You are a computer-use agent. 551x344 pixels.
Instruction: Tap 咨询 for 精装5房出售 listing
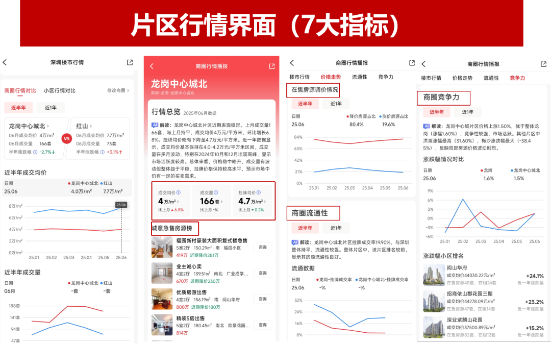263,325
